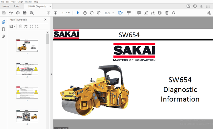Click the delete trash icon in toolbar
The width and height of the screenshot is (213, 129).
[167, 13]
